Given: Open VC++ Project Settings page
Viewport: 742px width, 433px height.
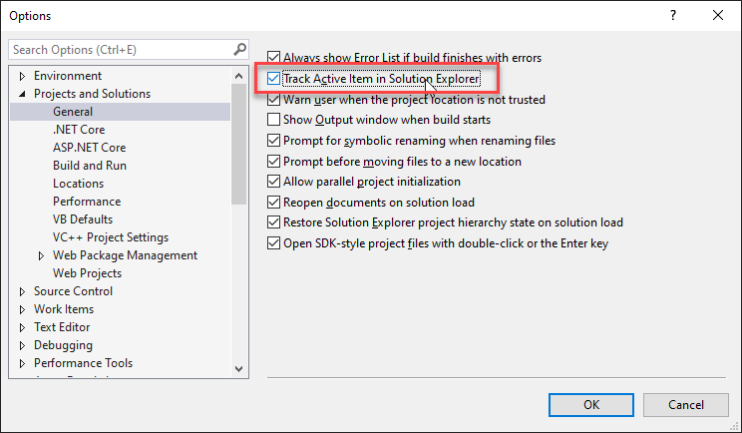Looking at the screenshot, I should click(110, 237).
